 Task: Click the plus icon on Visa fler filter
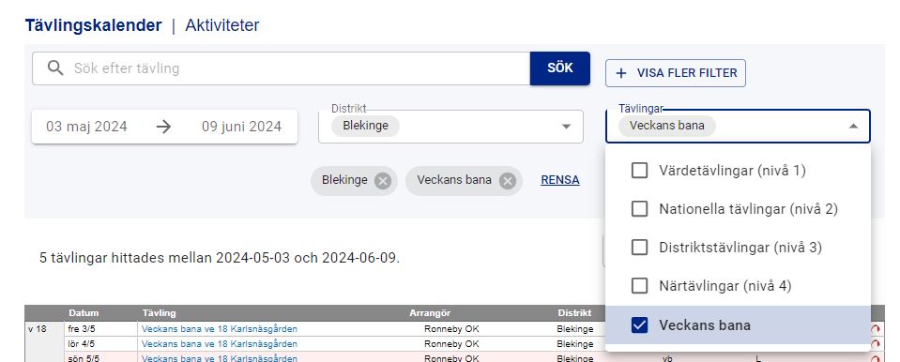pos(621,73)
